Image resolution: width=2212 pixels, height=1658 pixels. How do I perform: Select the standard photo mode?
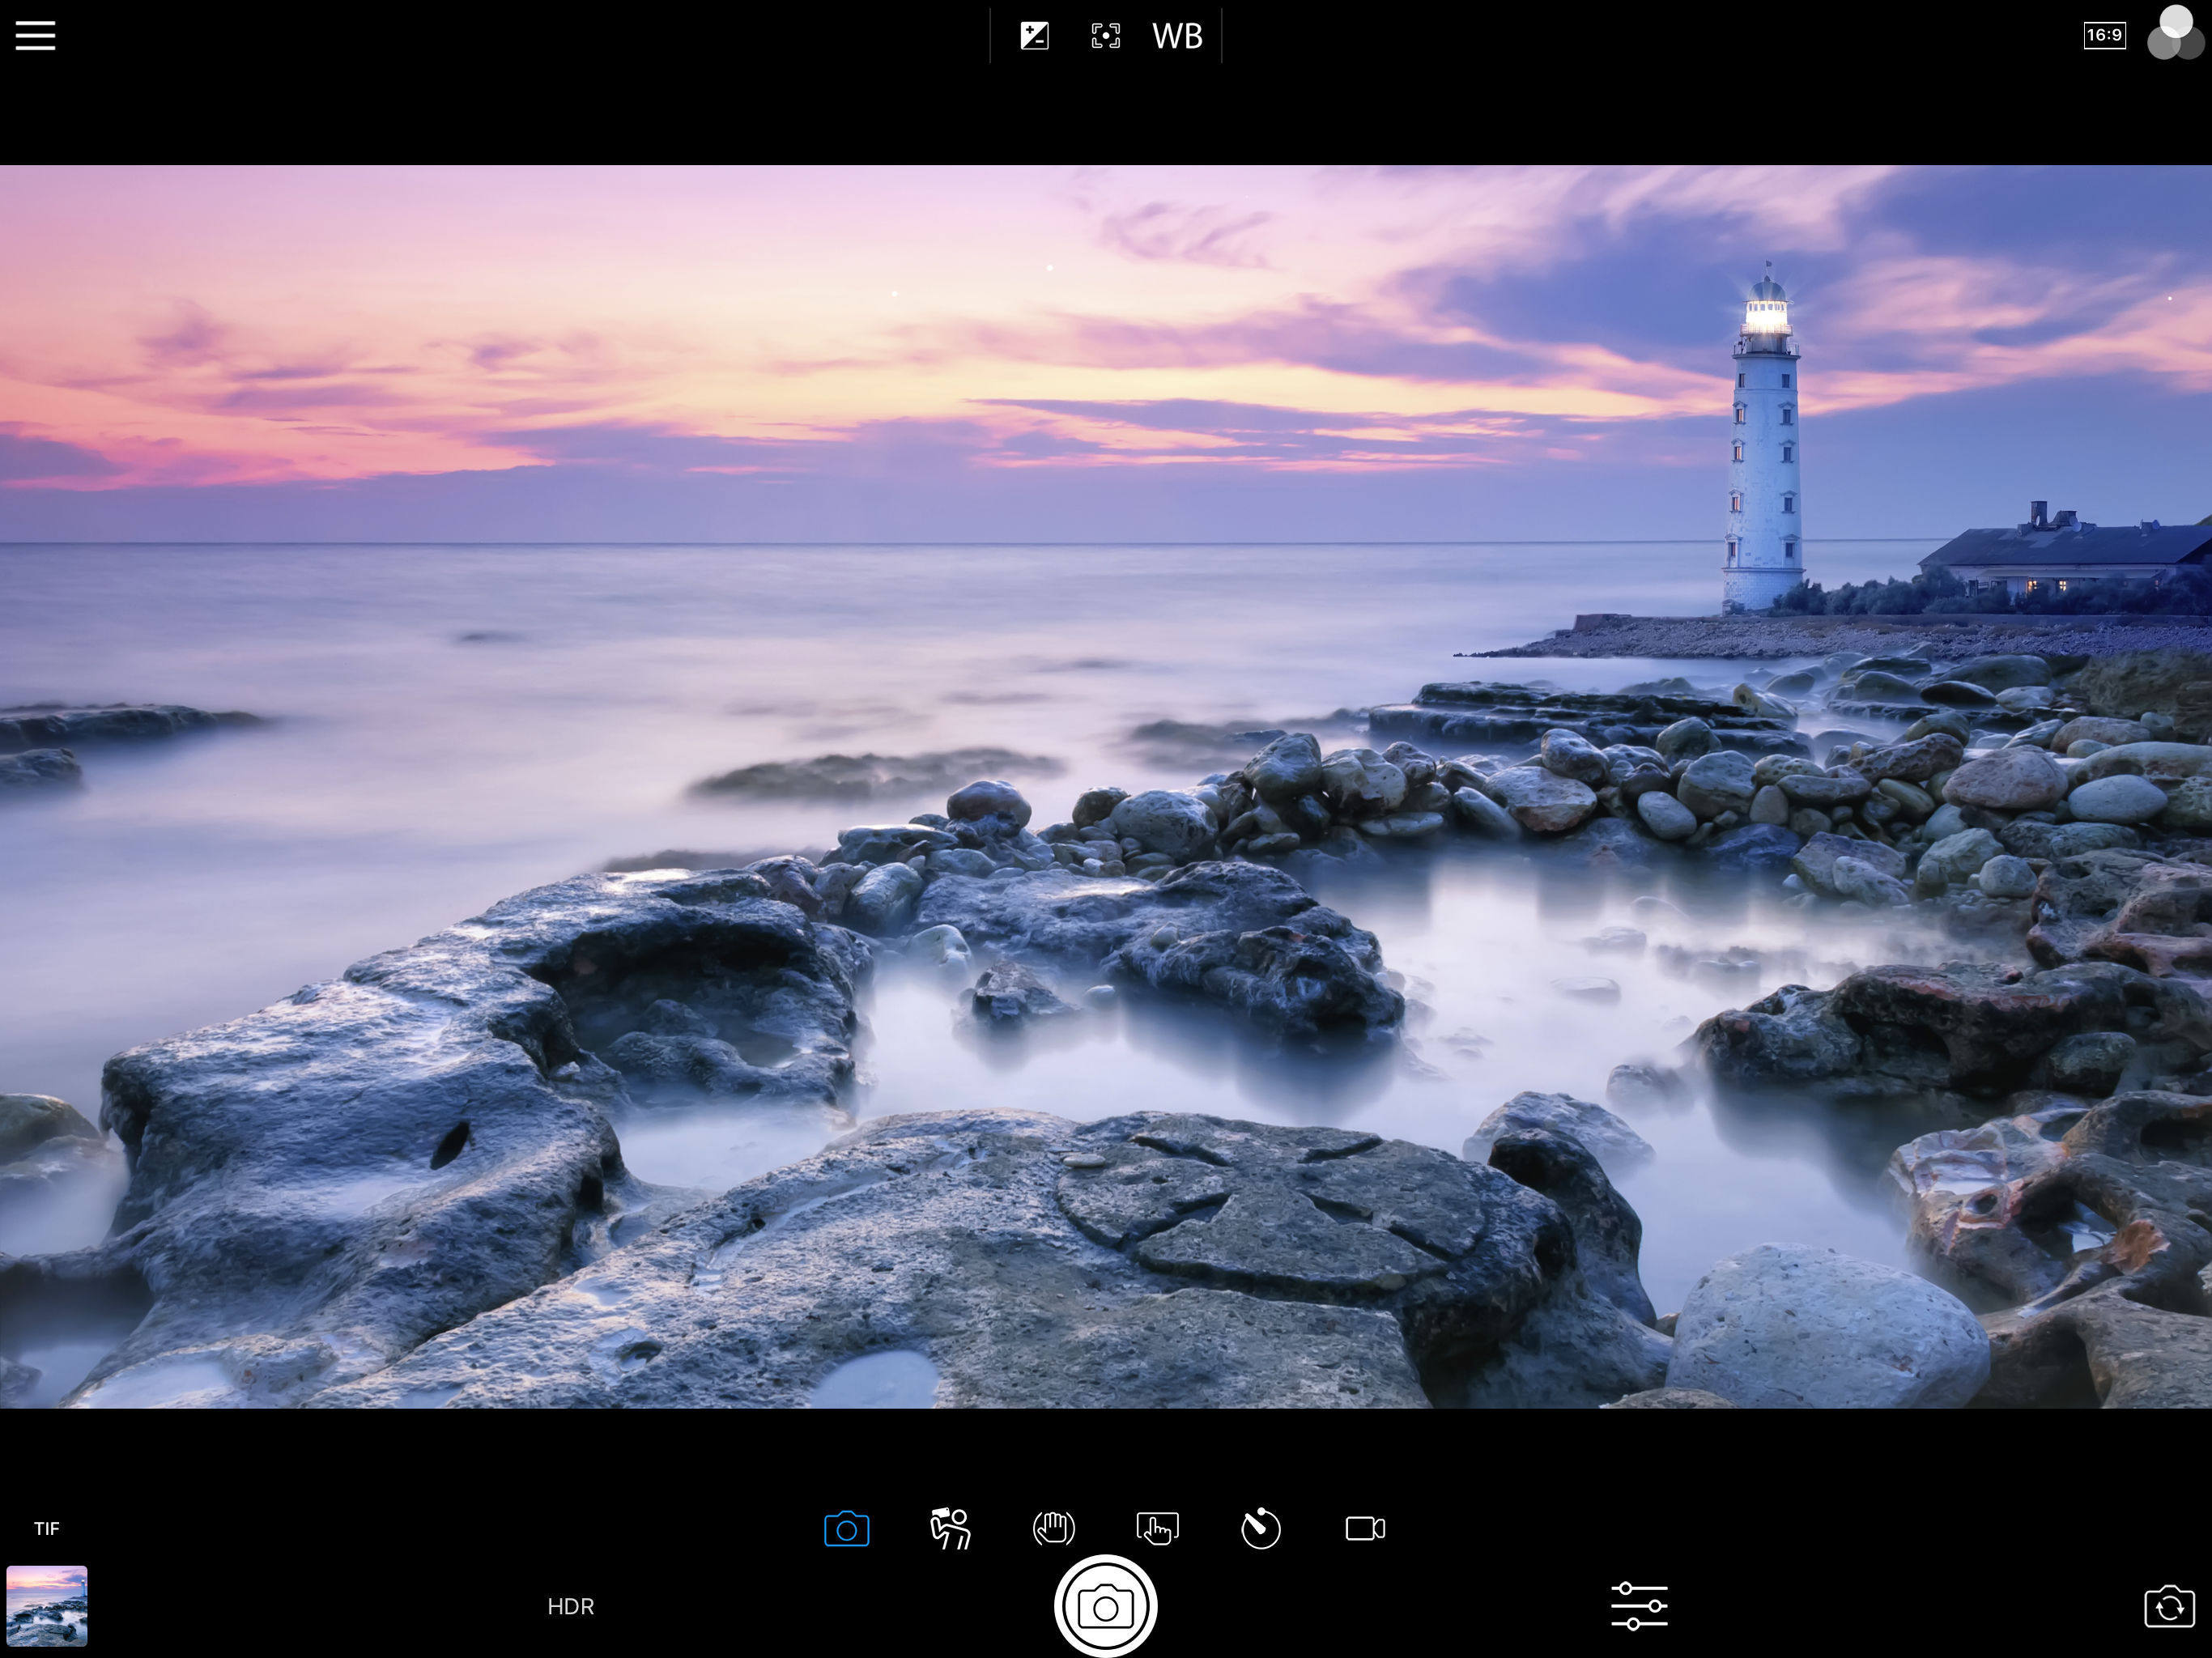point(846,1528)
